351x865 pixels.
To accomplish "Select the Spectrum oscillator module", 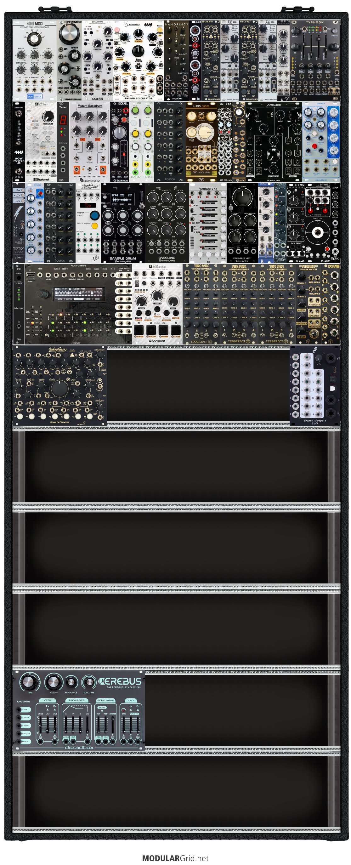I will (x=97, y=60).
